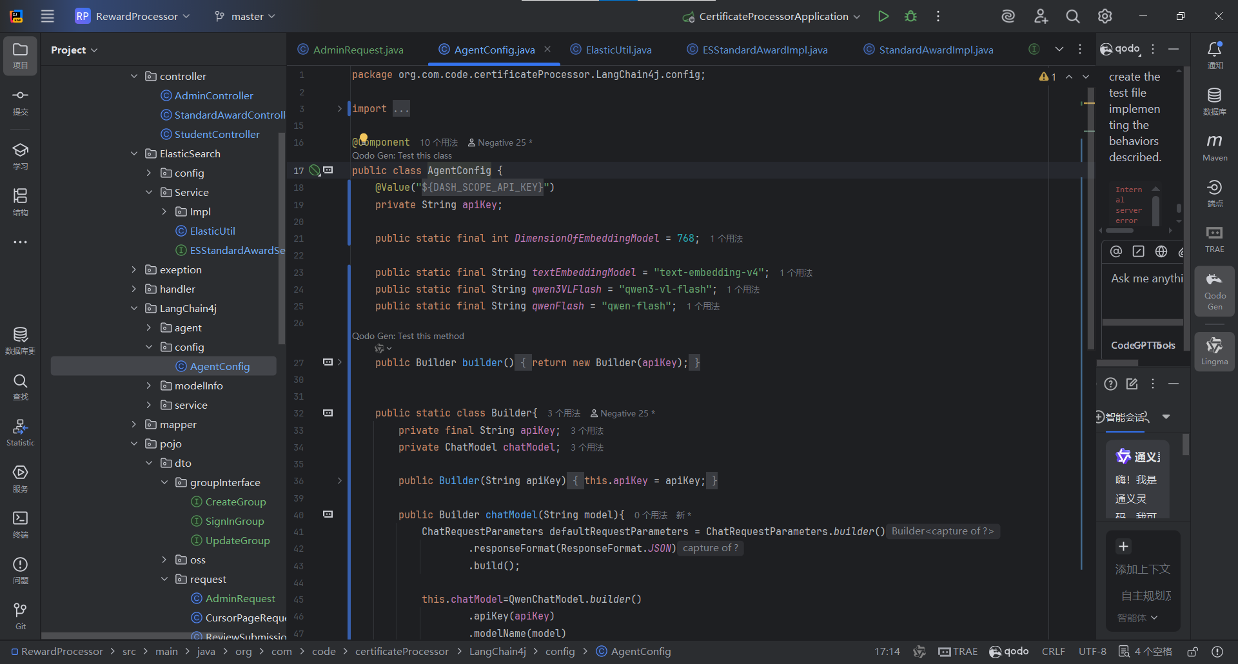This screenshot has height=664, width=1238.
Task: Open the TRAE tool window
Action: [1215, 239]
